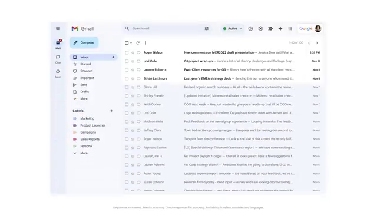Open the Meet section in the side rail
The width and height of the screenshot is (377, 212).
58,74
